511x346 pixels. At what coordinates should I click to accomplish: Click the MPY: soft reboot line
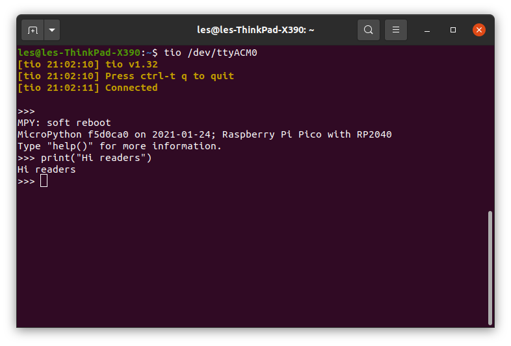click(64, 123)
